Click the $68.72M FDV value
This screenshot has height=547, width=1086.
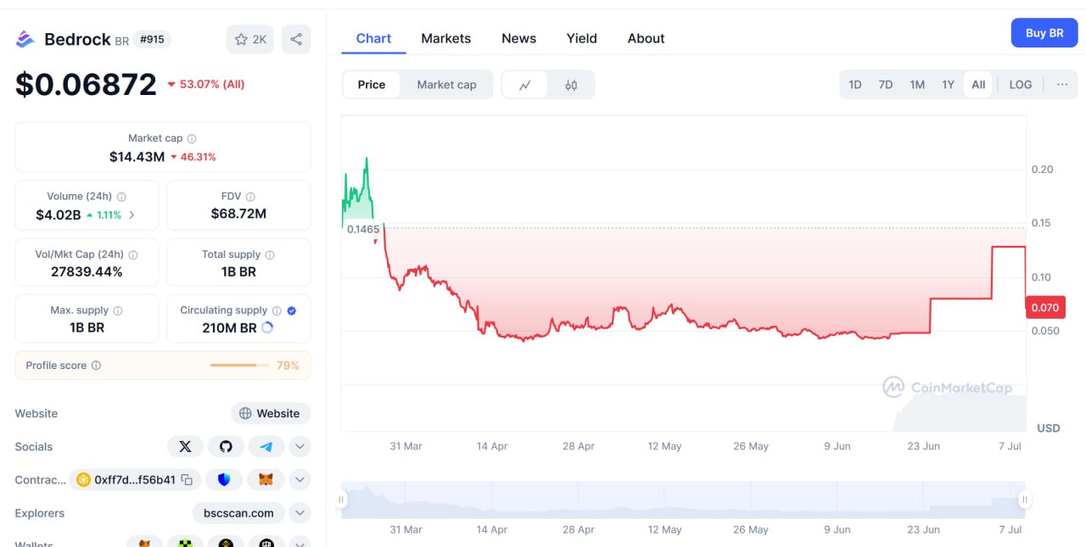click(238, 214)
